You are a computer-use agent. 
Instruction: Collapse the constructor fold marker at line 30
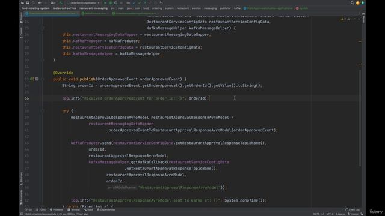[x=43, y=60]
